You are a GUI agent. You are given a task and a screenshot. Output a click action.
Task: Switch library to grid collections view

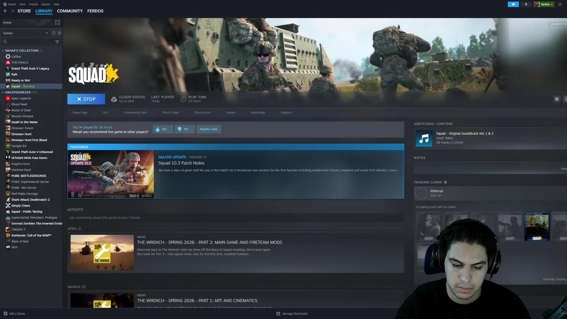(57, 22)
